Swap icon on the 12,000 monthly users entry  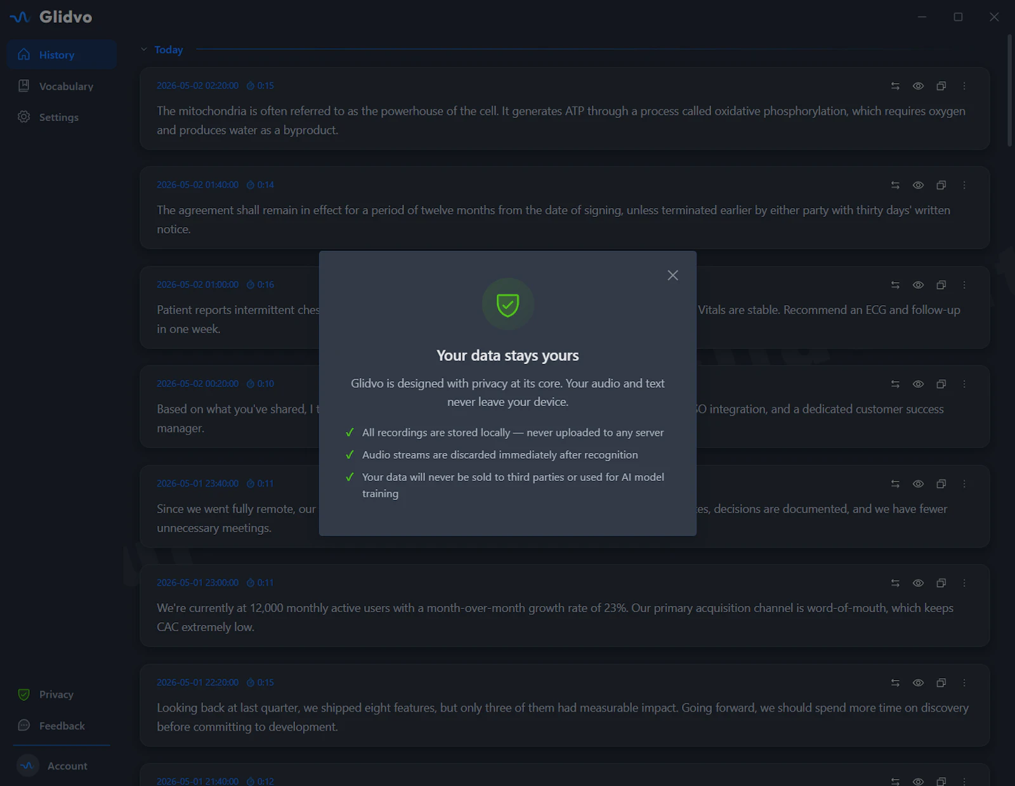coord(895,583)
